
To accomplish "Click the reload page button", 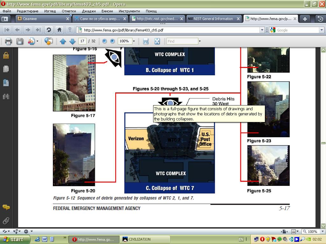I will [49, 30].
